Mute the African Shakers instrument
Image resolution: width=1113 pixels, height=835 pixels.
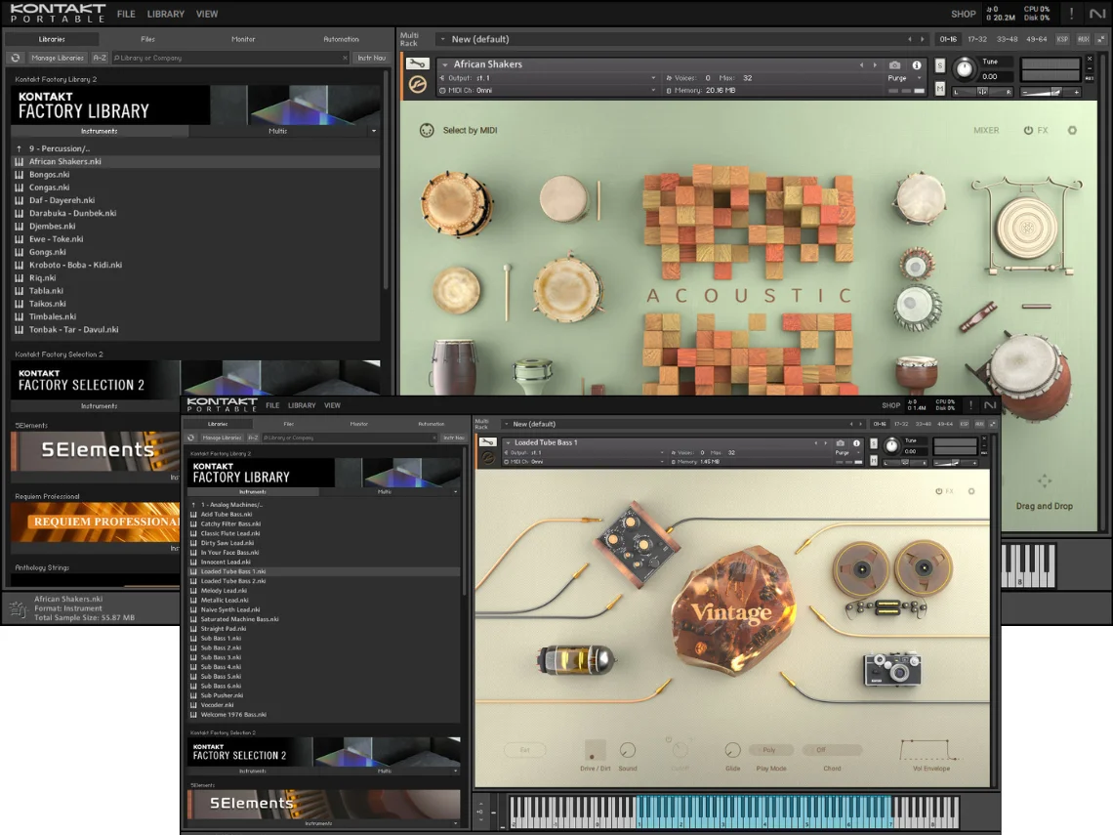click(940, 89)
